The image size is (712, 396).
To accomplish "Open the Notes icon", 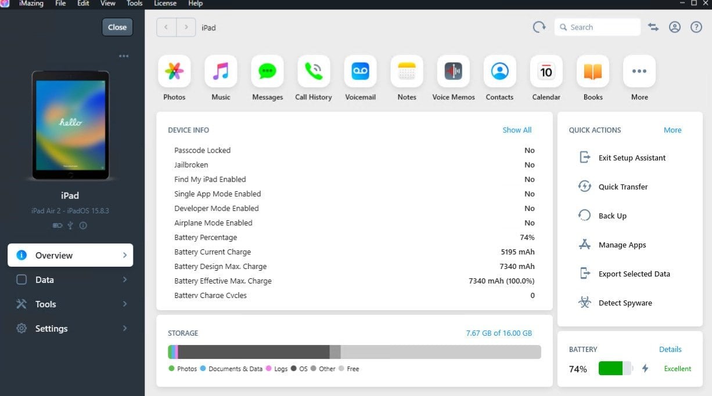I will tap(407, 71).
